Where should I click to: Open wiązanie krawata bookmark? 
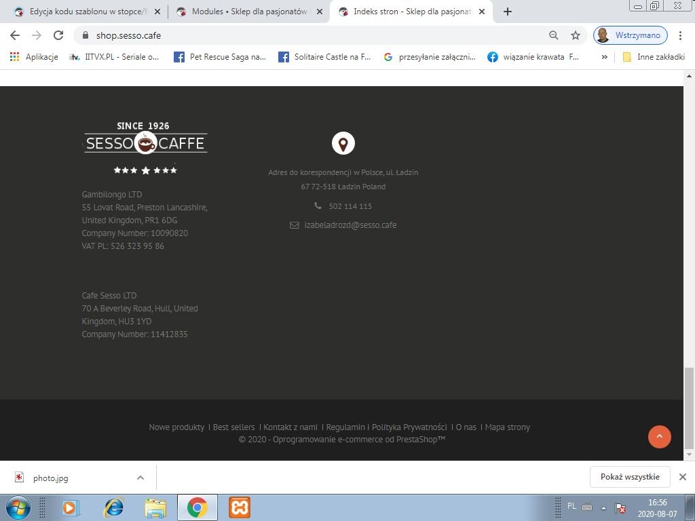(533, 57)
